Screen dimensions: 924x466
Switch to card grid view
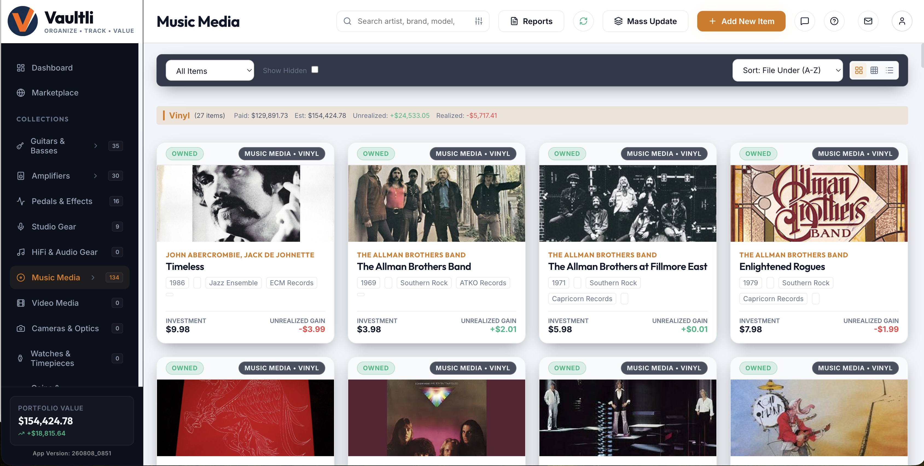[x=858, y=70]
